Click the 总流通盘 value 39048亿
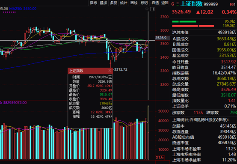The height and width of the screenshot is (164, 237). tap(228, 131)
